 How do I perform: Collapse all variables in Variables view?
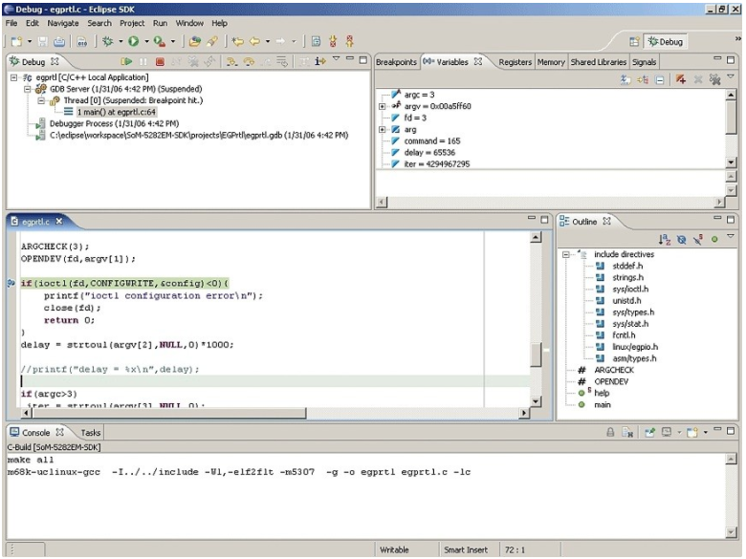point(660,81)
